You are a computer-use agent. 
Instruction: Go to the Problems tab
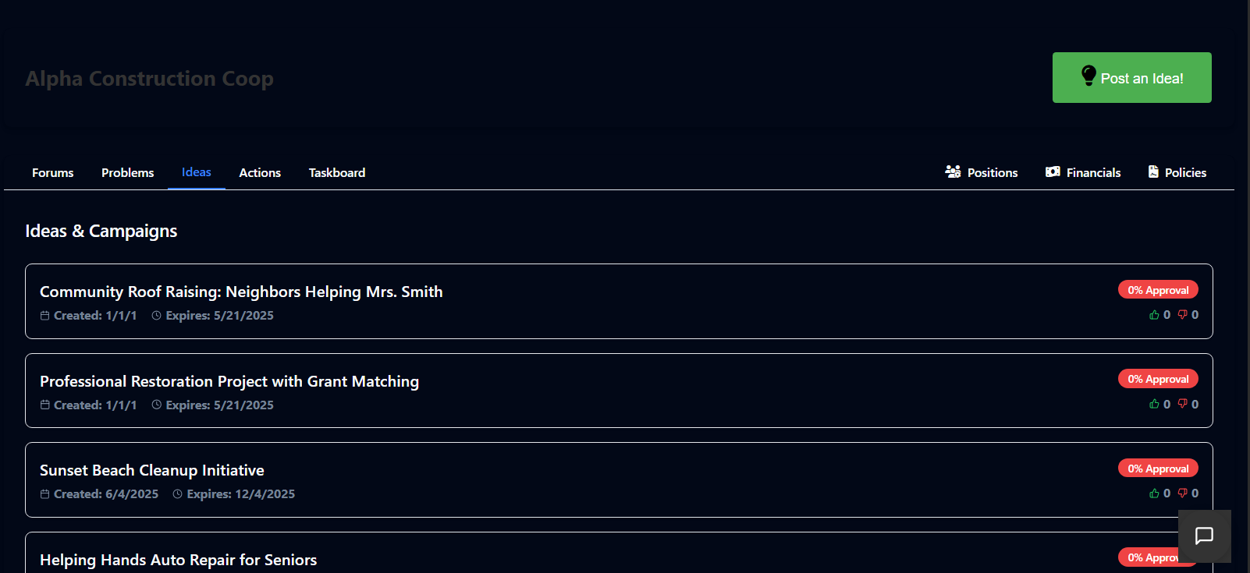point(127,172)
